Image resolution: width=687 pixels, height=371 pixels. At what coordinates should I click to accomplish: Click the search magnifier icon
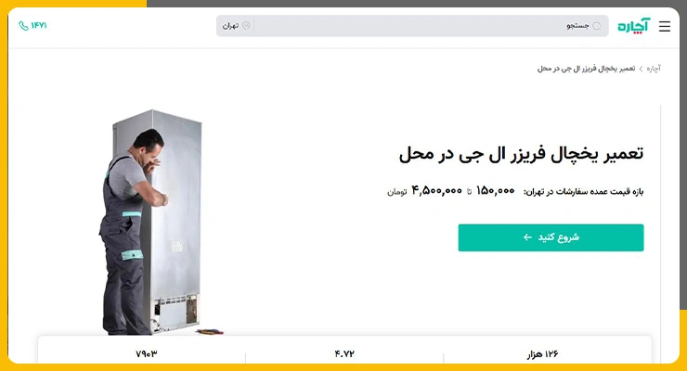597,26
